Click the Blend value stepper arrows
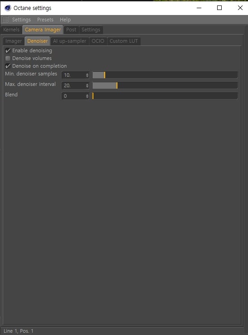The image size is (248, 335). 87,96
